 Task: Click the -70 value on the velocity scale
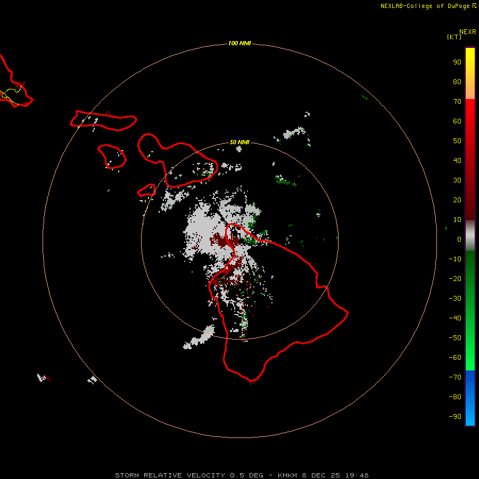(455, 377)
